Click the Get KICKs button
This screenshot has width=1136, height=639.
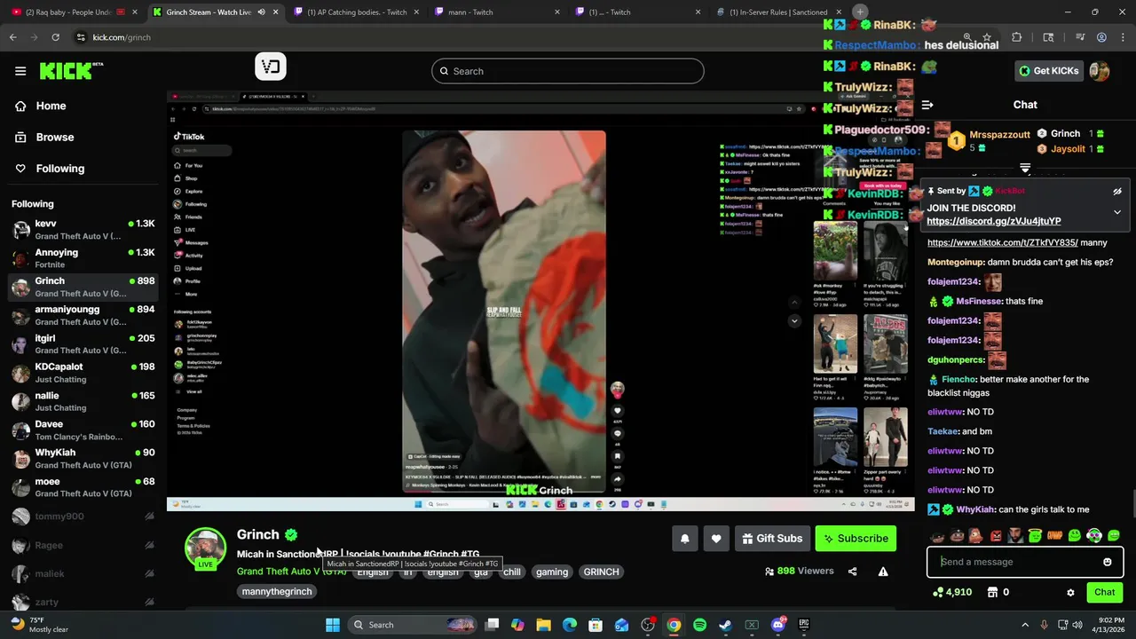(x=1048, y=71)
